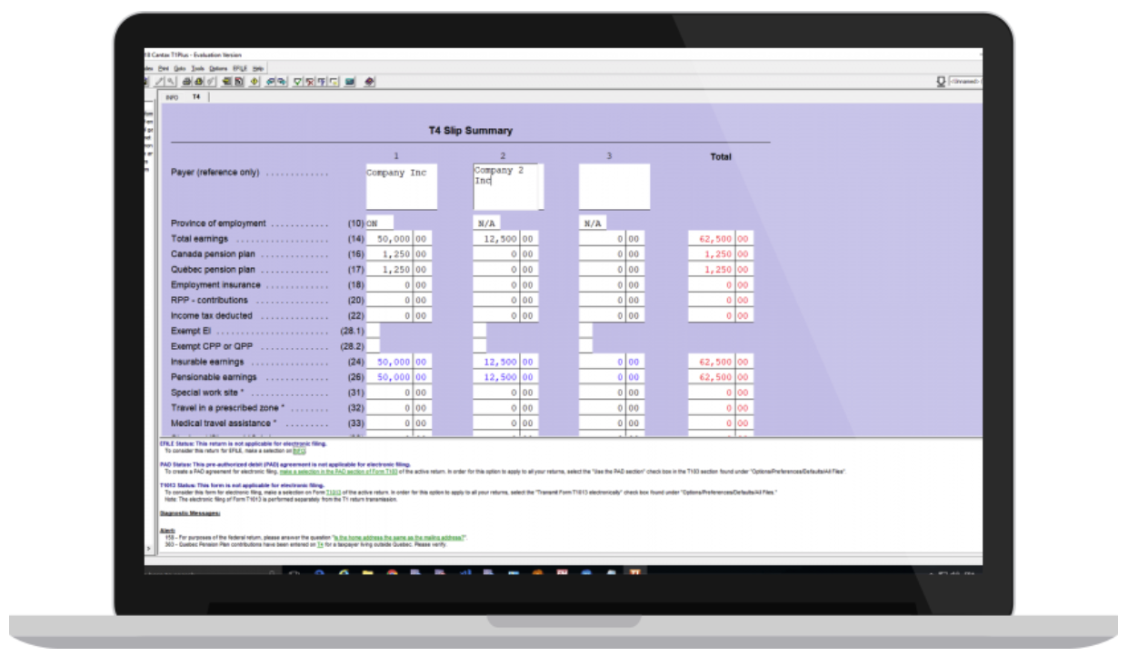Click the blue left arrow toolbar icon
Image resolution: width=1128 pixels, height=656 pixels.
click(x=270, y=82)
